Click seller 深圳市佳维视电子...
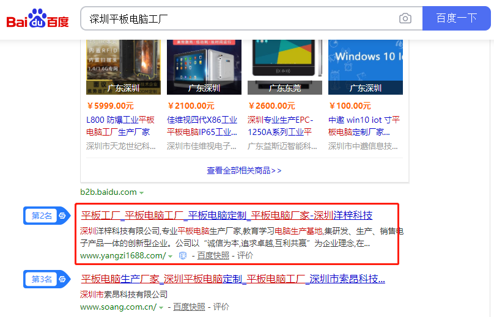The image size is (494, 317). click(202, 146)
